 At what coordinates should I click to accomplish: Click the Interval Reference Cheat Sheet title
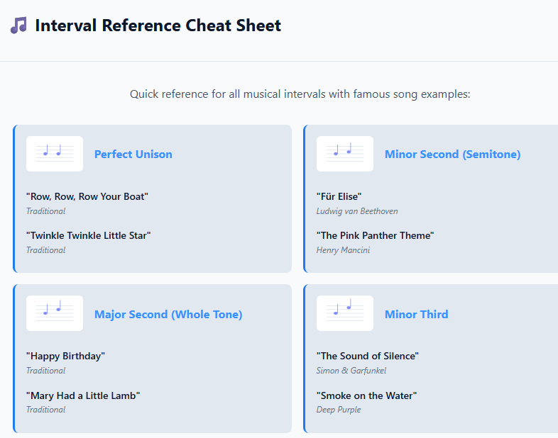pyautogui.click(x=158, y=26)
